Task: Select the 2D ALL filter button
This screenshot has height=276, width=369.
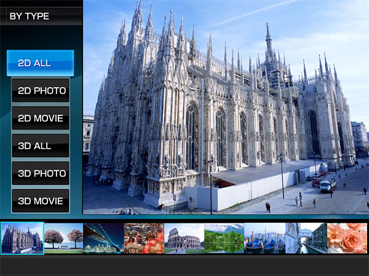Action: tap(40, 63)
